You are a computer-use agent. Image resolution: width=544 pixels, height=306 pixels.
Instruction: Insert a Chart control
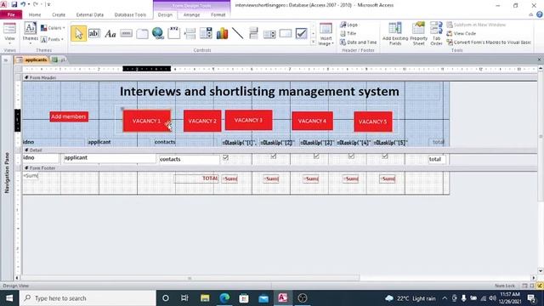(222, 33)
